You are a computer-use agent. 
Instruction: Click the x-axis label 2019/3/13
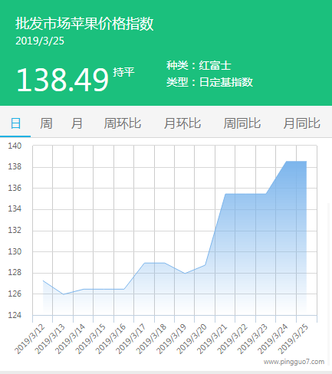coord(50,339)
